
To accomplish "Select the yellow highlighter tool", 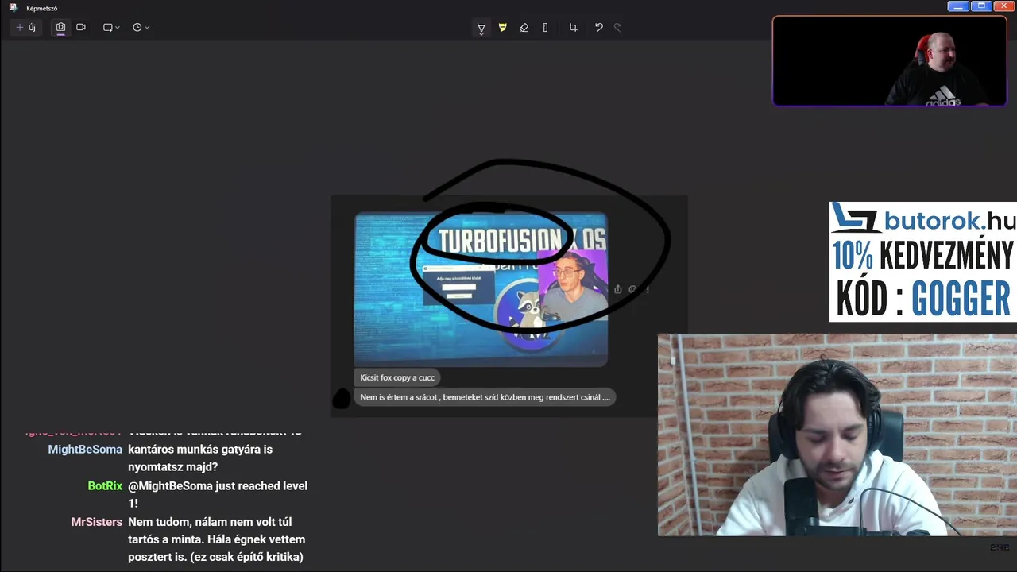I will point(502,28).
